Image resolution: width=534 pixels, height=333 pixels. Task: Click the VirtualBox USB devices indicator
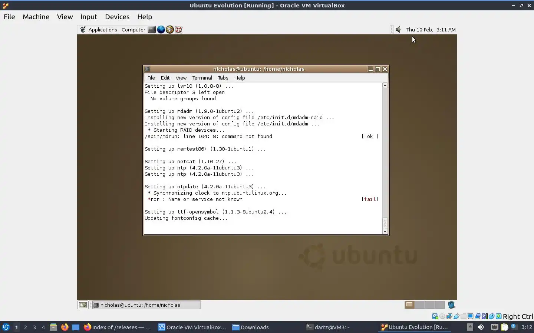pos(456,316)
